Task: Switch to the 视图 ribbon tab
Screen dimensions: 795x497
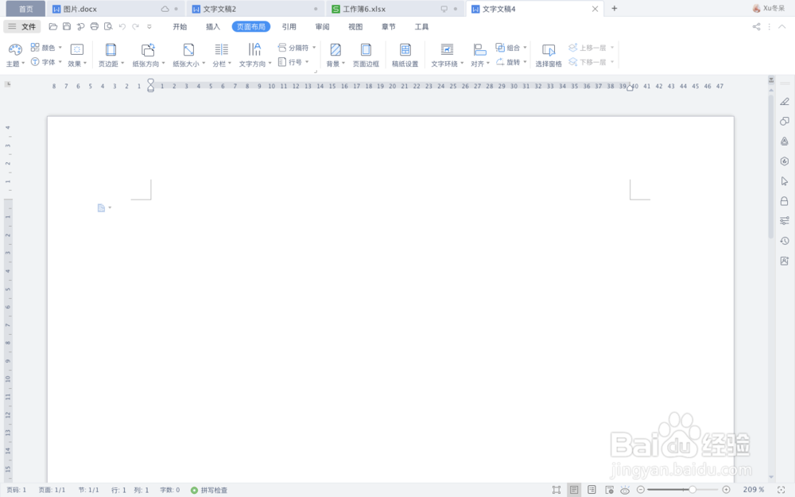Action: coord(355,26)
